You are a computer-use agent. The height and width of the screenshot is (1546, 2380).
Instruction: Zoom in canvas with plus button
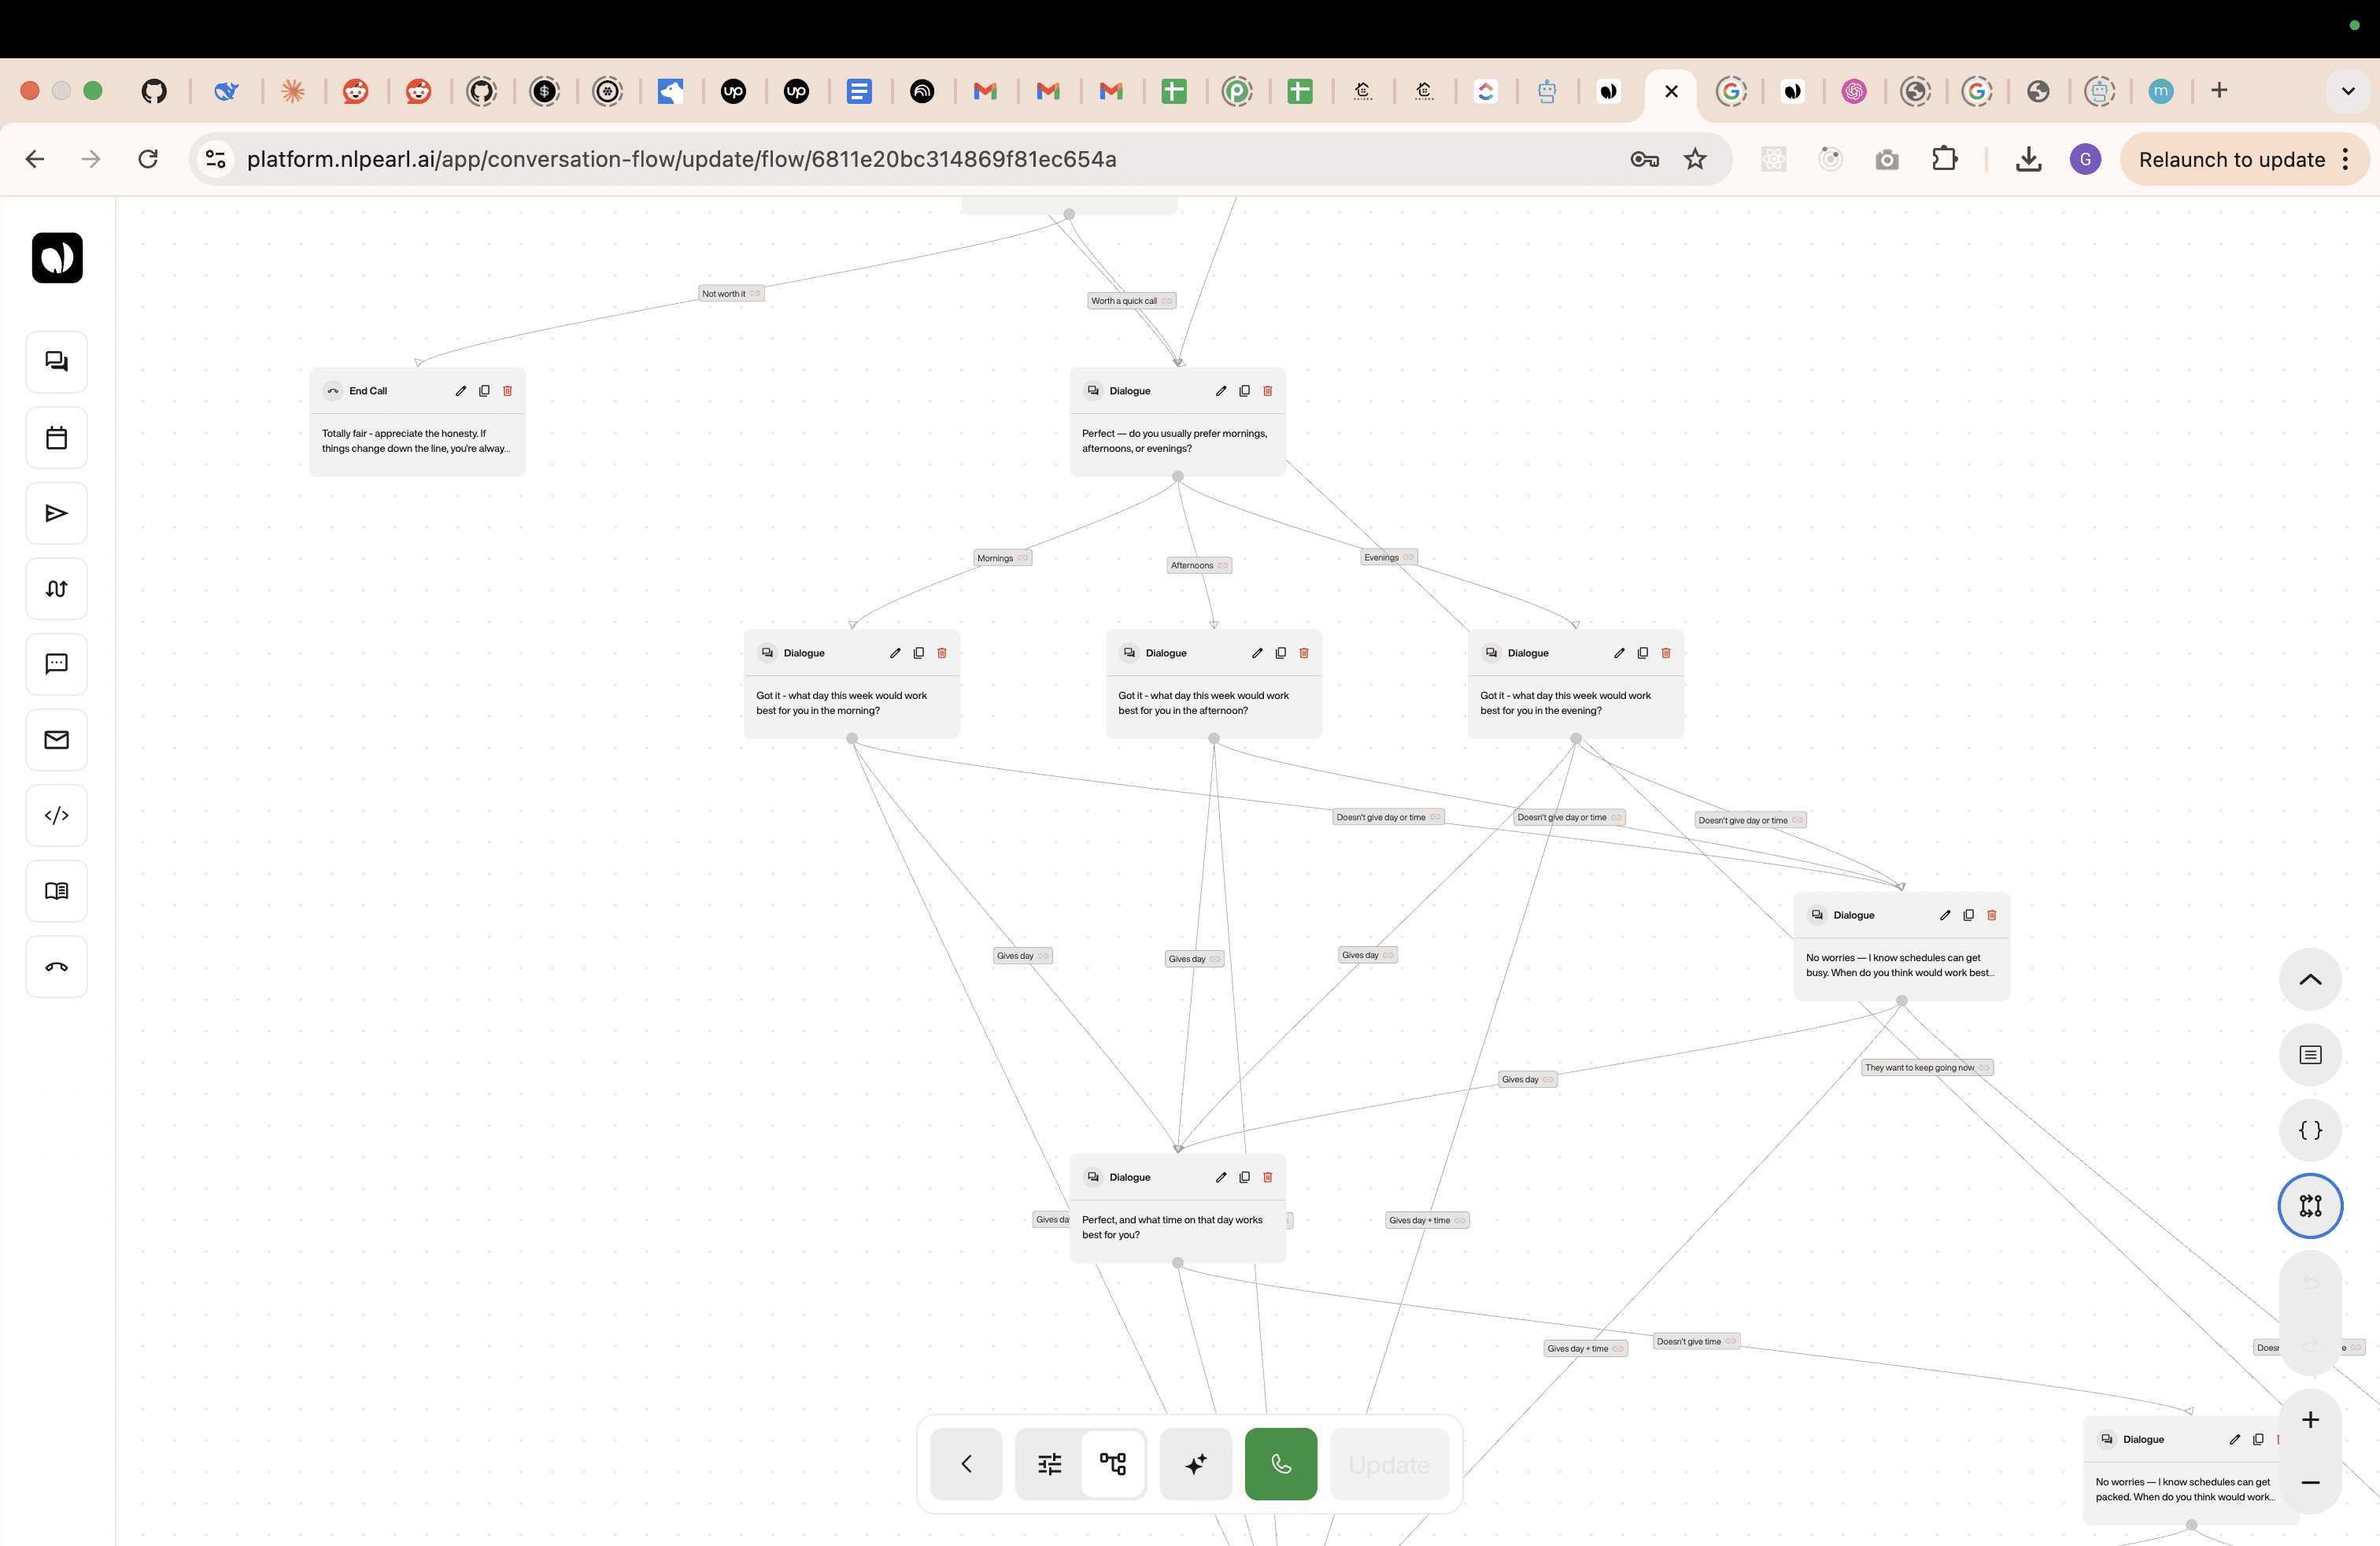[x=2310, y=1420]
